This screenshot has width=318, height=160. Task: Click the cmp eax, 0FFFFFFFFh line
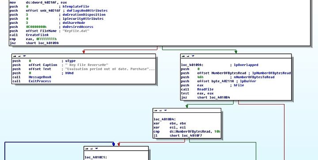pos(33,39)
